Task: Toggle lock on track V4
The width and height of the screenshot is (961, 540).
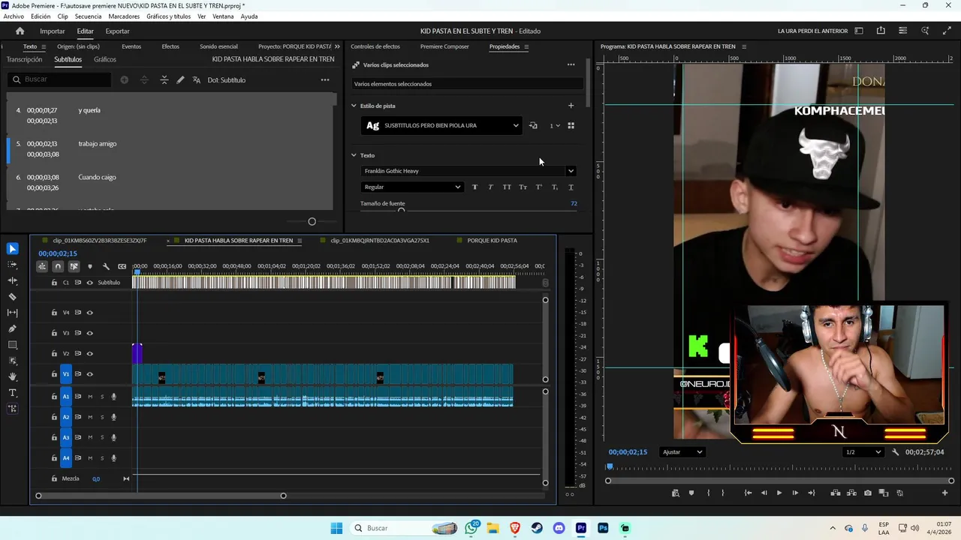Action: pos(54,313)
